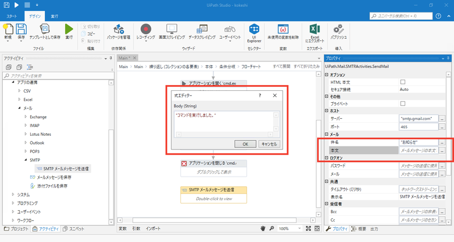Expand Excel node in activities tree

tap(19, 99)
